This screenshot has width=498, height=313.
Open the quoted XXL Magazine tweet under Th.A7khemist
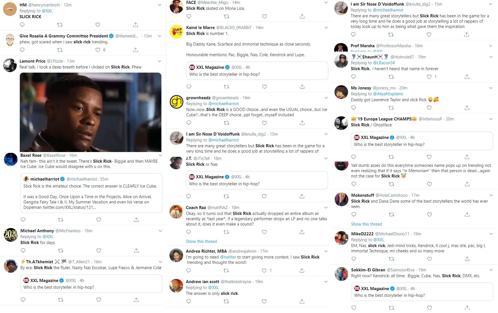(x=91, y=284)
